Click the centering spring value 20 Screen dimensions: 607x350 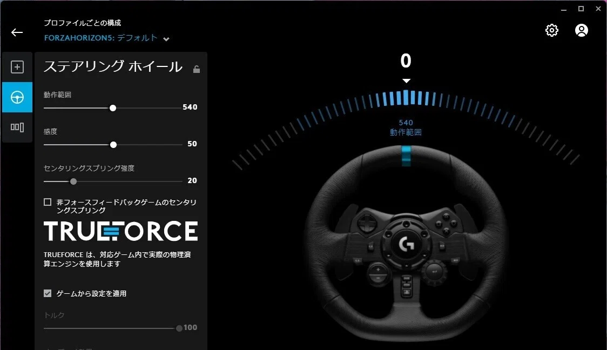pos(192,180)
